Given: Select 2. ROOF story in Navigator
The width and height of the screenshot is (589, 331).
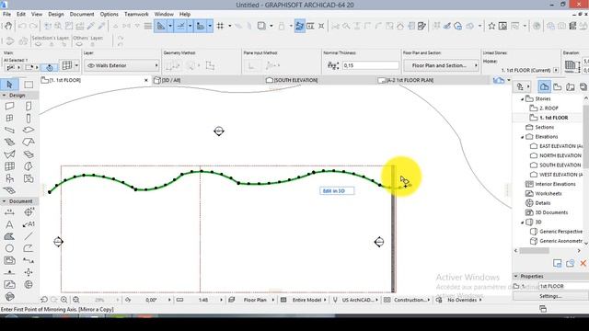Looking at the screenshot, I should coord(549,108).
